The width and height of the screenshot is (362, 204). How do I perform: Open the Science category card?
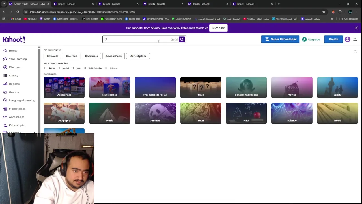pyautogui.click(x=292, y=113)
